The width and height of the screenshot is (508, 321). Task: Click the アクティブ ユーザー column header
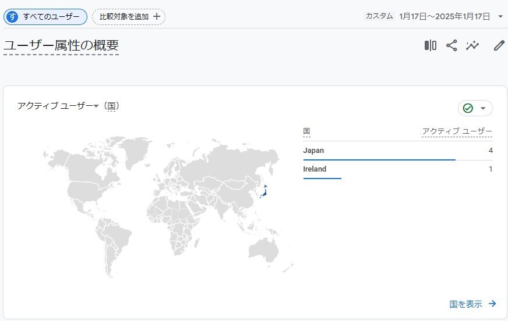tap(457, 131)
